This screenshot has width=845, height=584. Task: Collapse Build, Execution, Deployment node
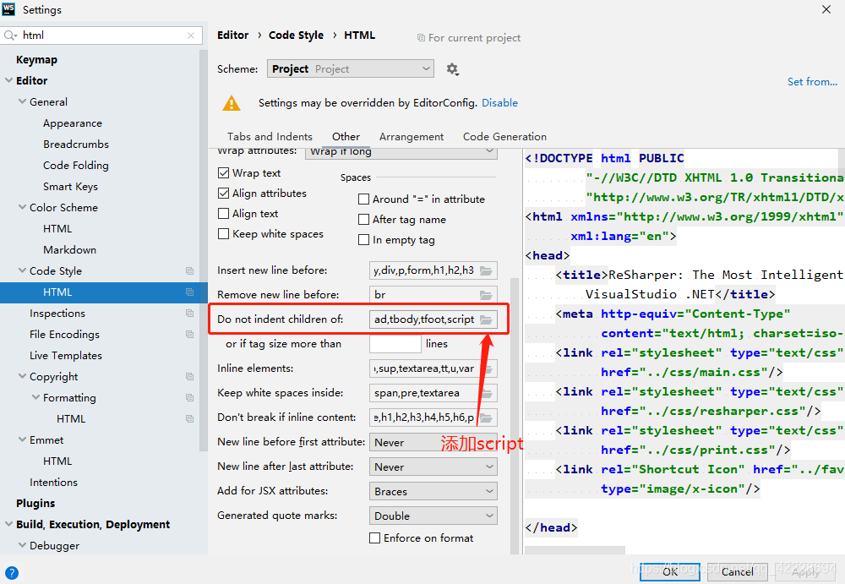click(x=8, y=524)
